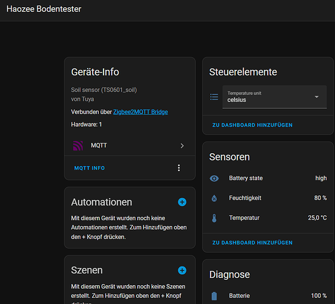Click the MQTT INFO button

[x=90, y=168]
